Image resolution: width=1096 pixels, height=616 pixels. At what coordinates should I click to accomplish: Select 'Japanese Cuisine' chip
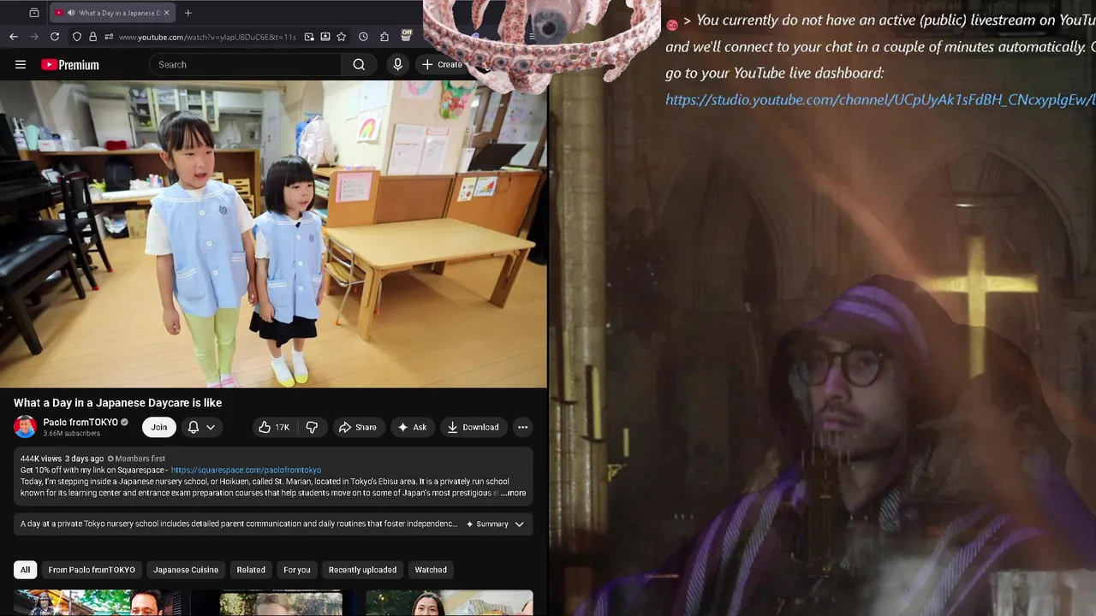point(186,570)
